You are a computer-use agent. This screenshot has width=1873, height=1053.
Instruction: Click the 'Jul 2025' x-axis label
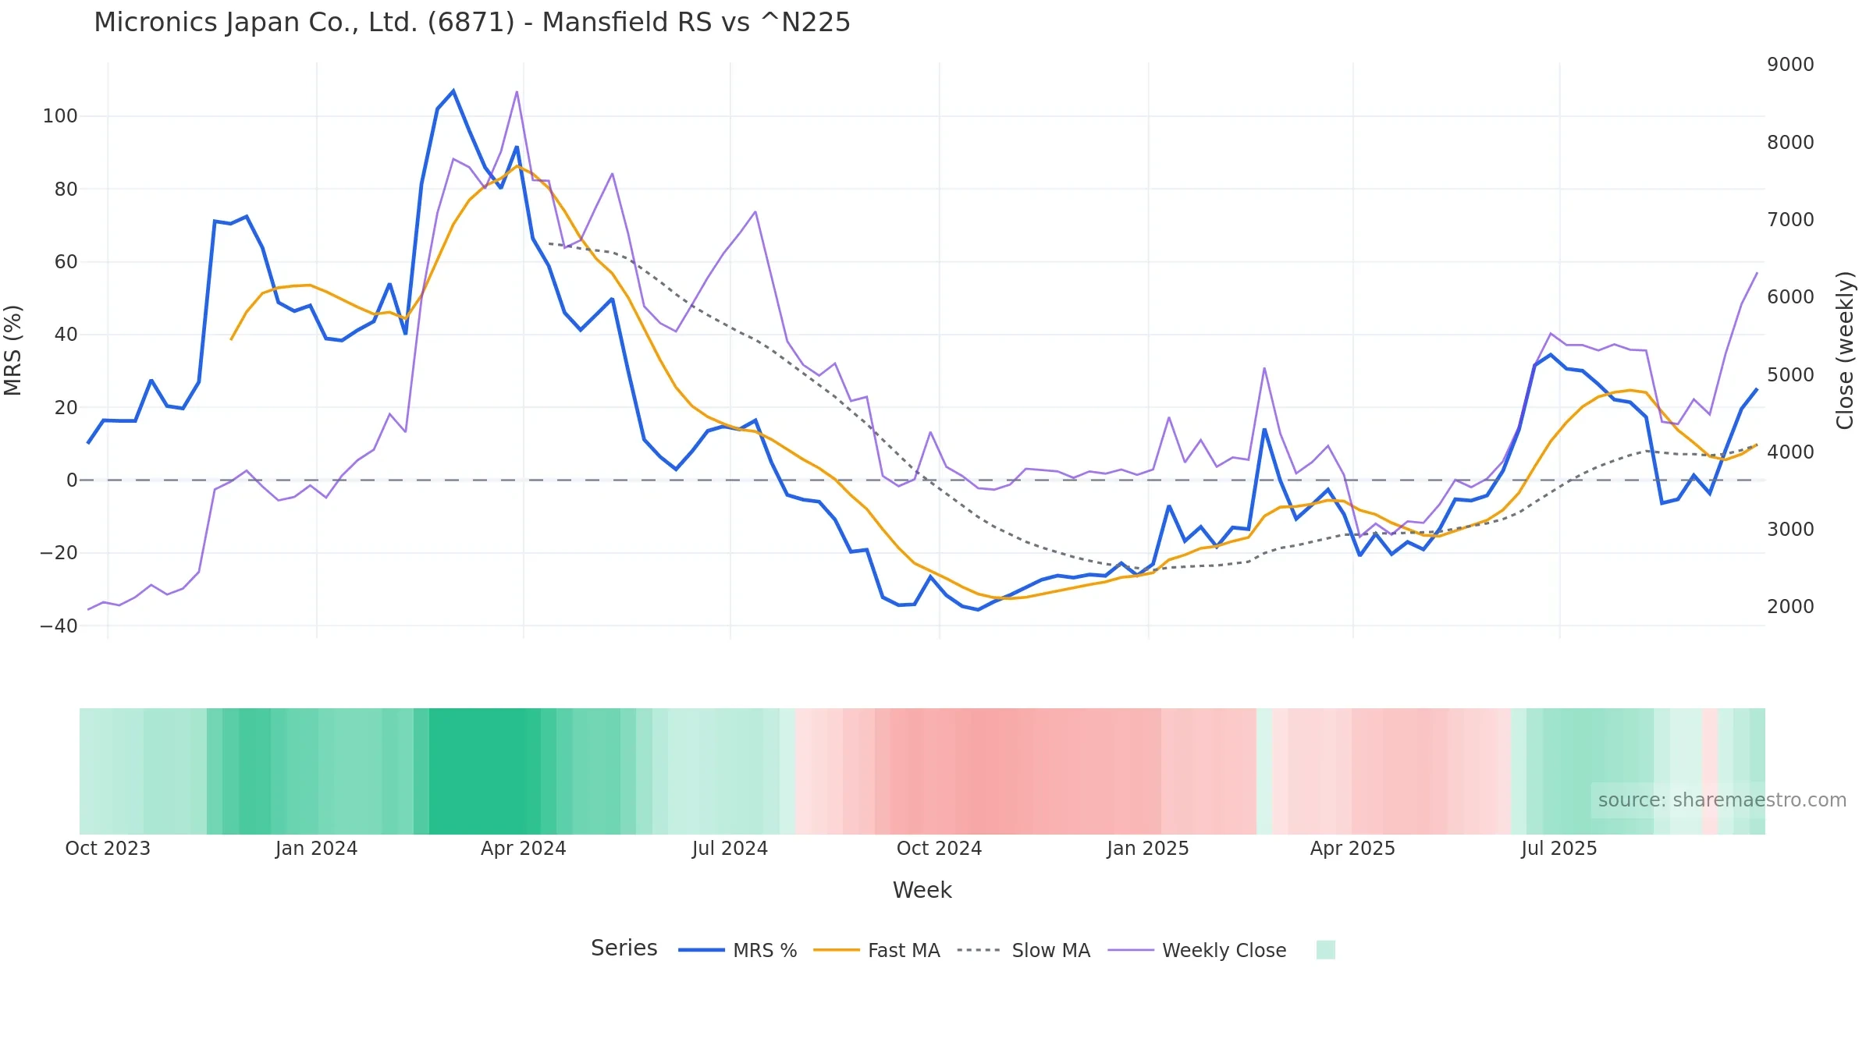[x=1559, y=848]
